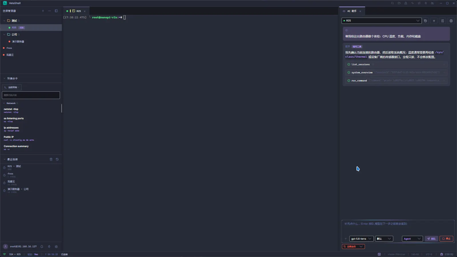The image size is (457, 257).
Task: Clear recent connections with trash icon
Action: [x=51, y=159]
